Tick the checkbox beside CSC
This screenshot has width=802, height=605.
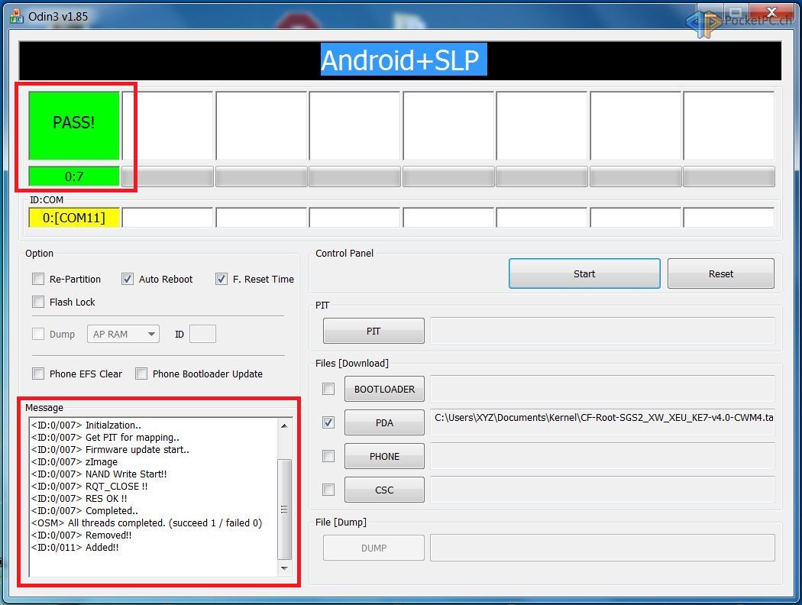(x=328, y=490)
